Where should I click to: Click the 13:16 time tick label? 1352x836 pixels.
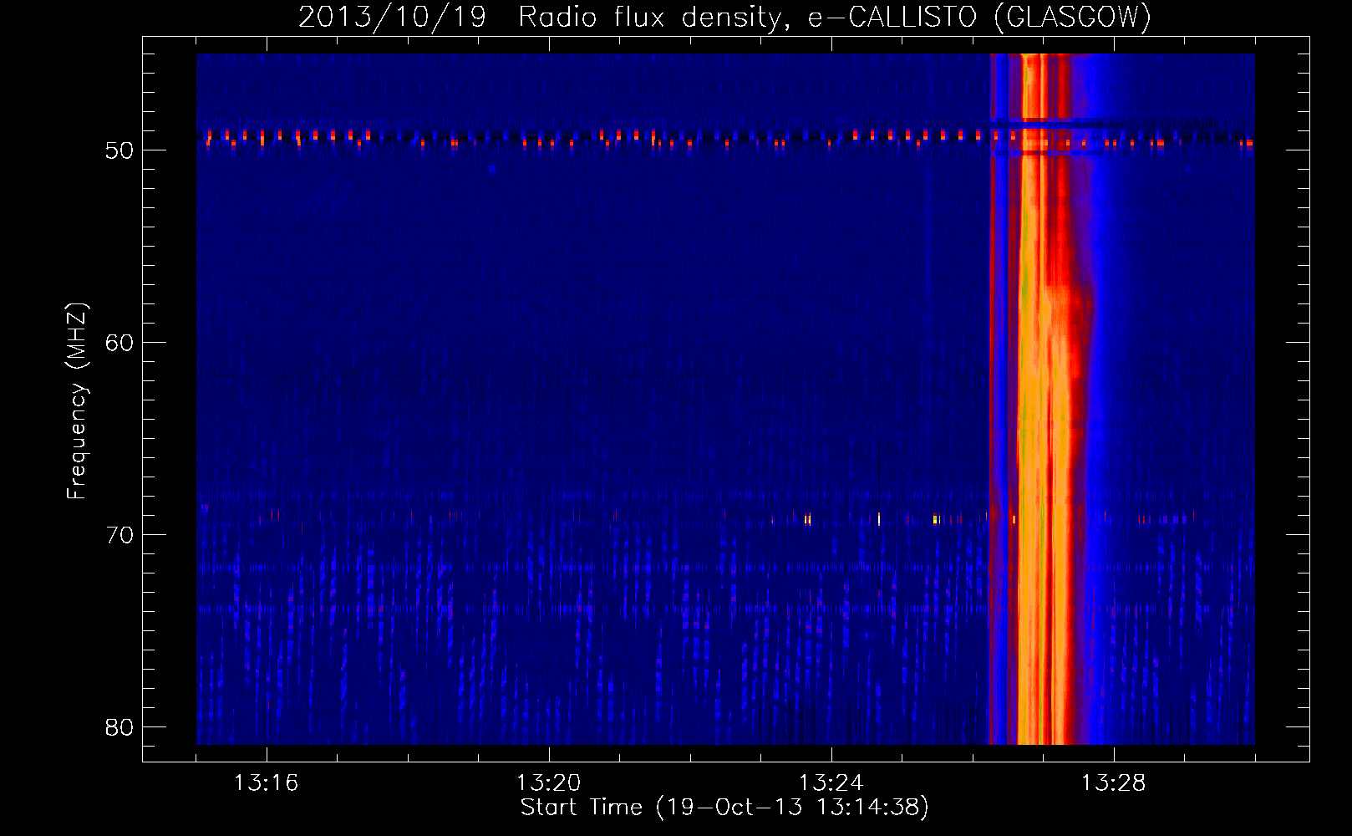coord(266,782)
